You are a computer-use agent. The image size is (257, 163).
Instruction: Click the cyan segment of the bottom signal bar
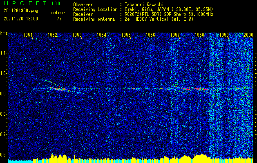tap(20, 161)
